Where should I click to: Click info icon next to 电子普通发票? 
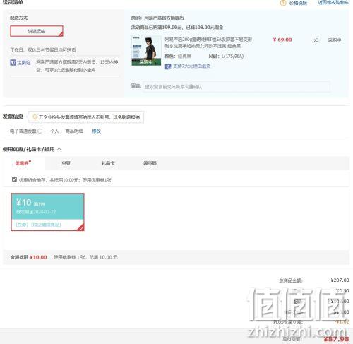pos(40,131)
